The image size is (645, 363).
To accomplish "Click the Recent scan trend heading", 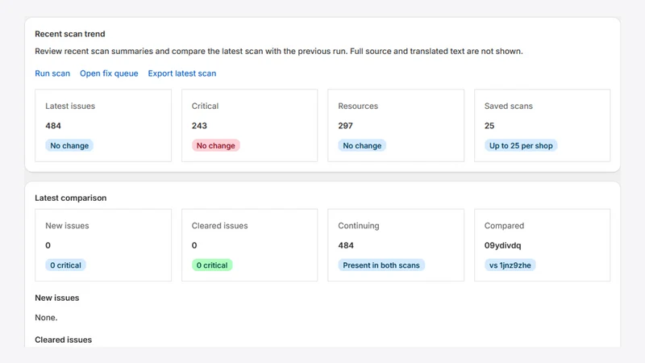I will click(x=70, y=34).
